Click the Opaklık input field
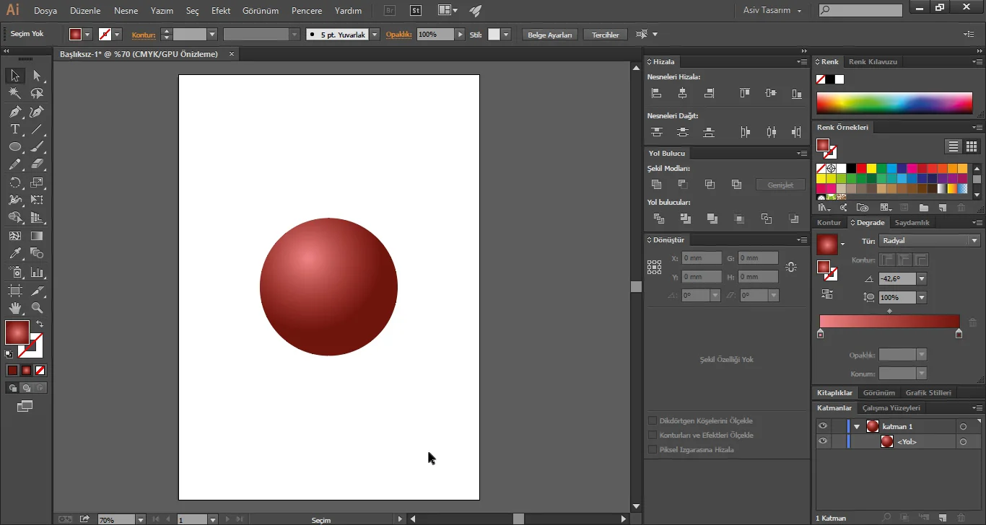The image size is (986, 525). 435,35
